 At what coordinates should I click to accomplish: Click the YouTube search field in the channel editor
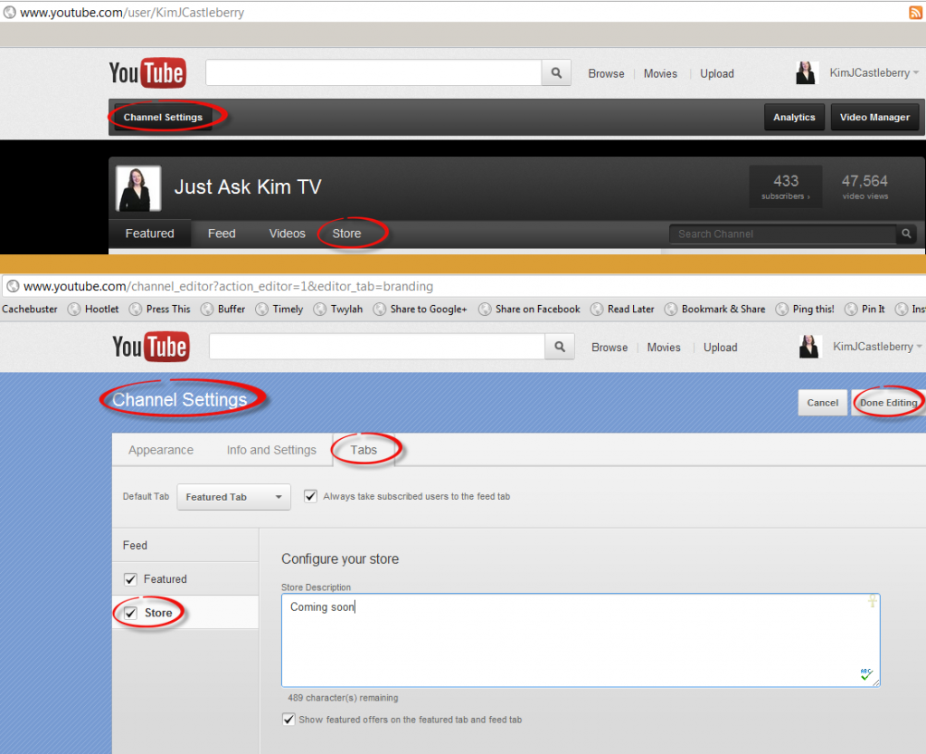377,347
